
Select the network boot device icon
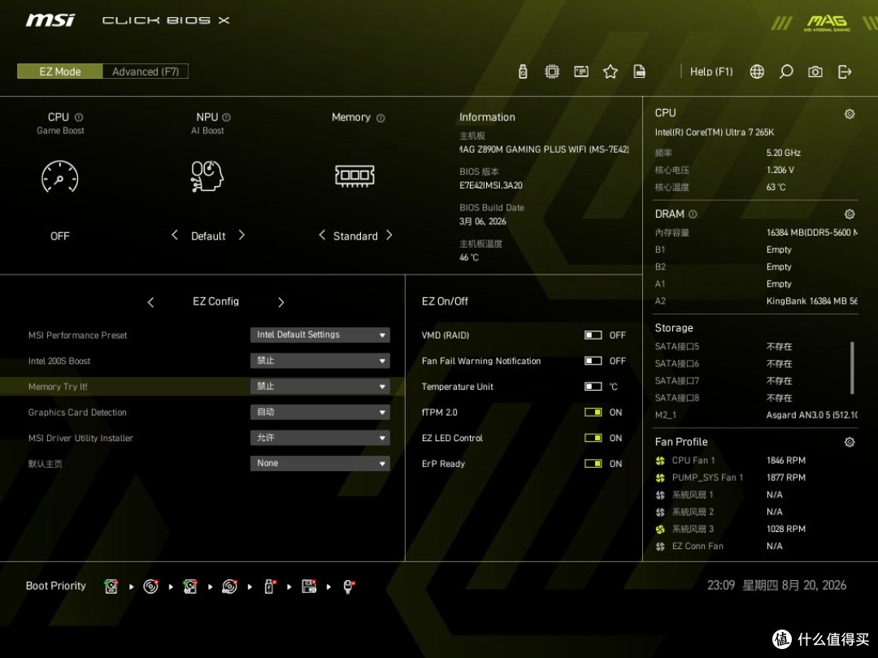348,587
